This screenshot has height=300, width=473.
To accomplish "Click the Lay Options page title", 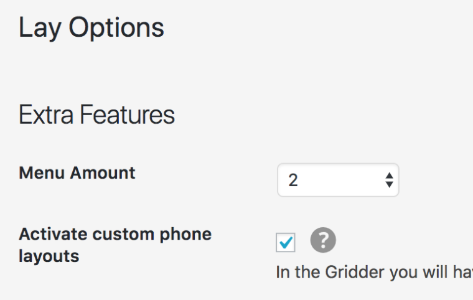I will (x=91, y=28).
